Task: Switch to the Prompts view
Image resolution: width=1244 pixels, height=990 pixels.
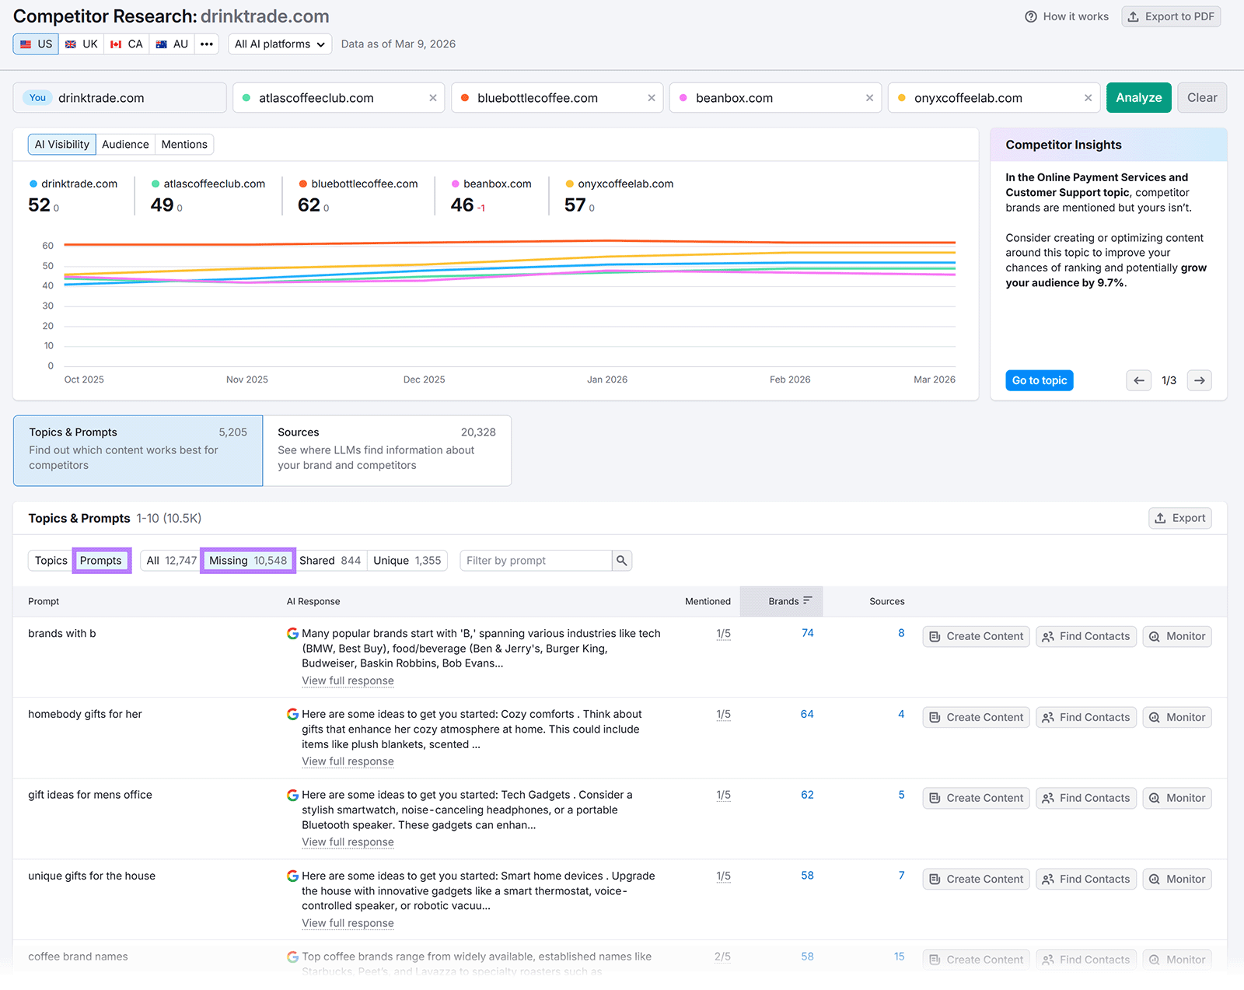Action: pyautogui.click(x=101, y=560)
